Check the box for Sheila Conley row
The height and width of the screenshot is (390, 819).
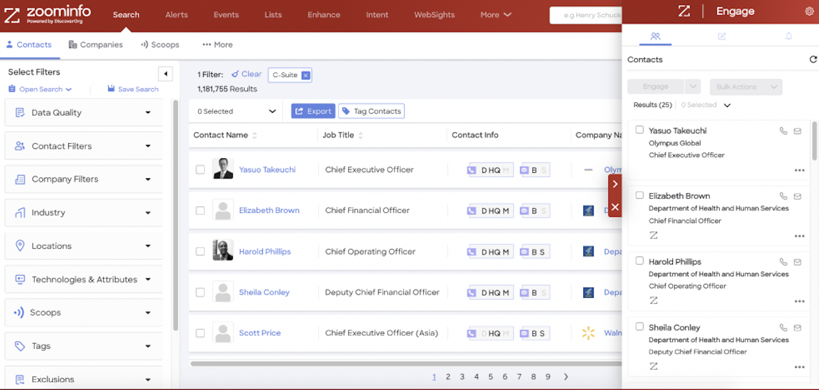click(200, 292)
